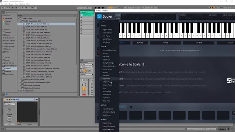Click the Scaler logo icon

tap(99, 16)
